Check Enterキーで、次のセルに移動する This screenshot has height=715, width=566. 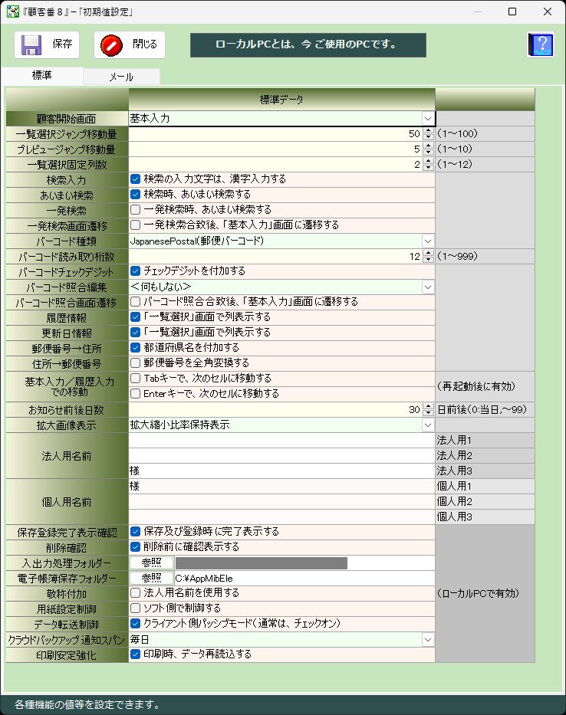click(135, 394)
